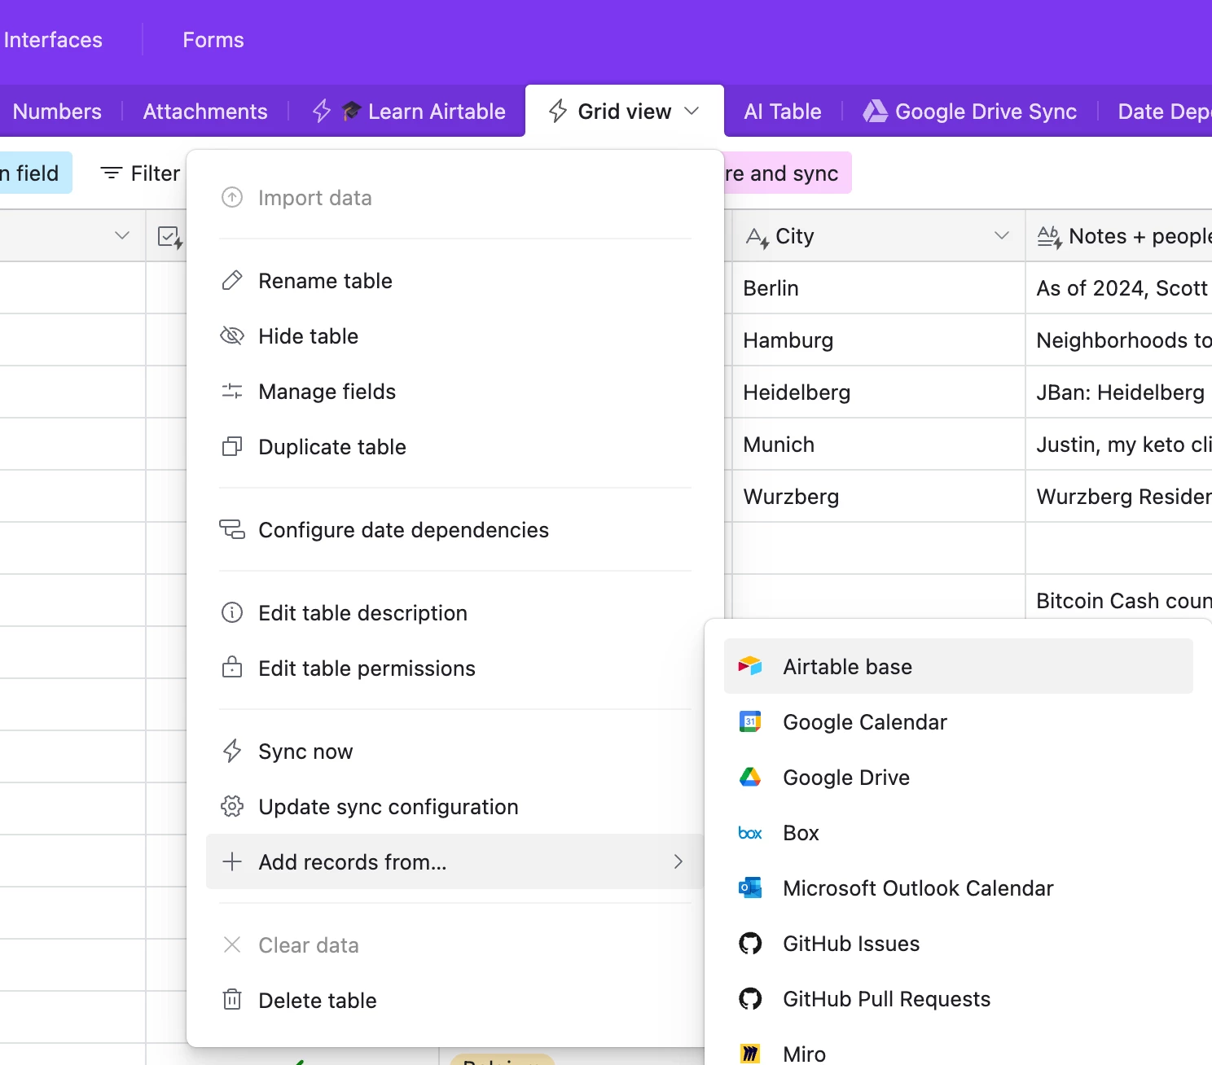Open the first column header dropdown chevron

point(122,235)
